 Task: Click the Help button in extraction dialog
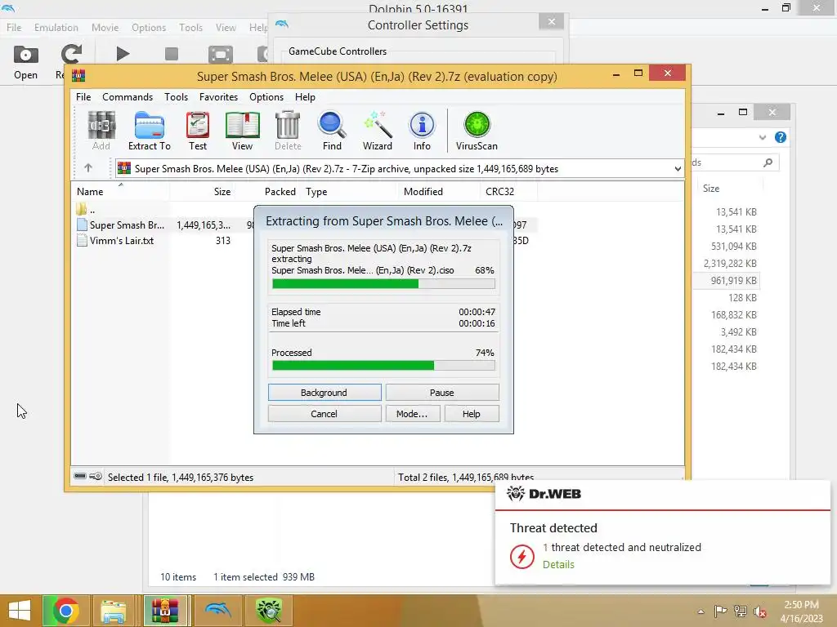472,414
